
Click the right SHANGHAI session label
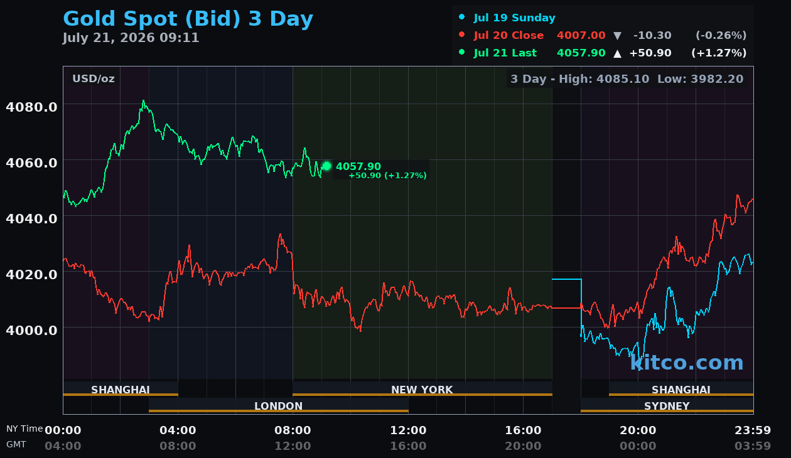(x=681, y=390)
